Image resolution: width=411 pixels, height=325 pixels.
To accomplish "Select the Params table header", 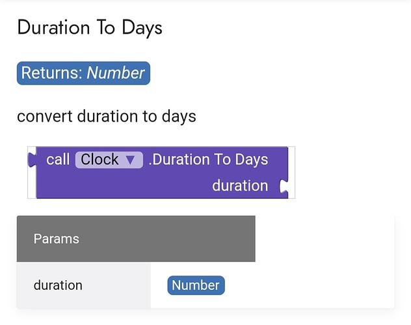I will click(x=136, y=239).
